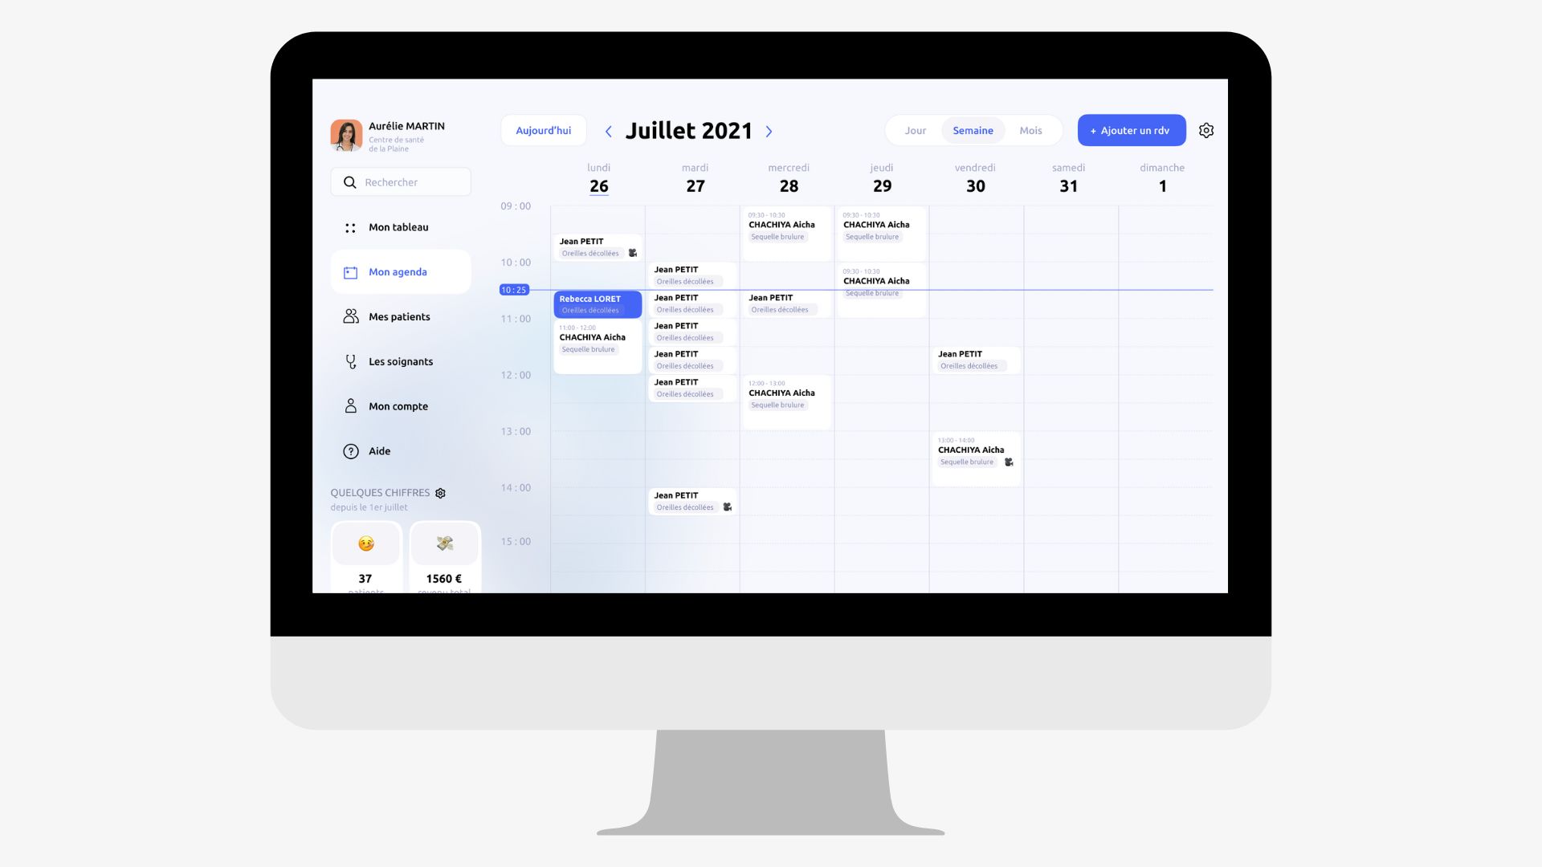Switch to Jour view
1542x867 pixels.
(914, 129)
